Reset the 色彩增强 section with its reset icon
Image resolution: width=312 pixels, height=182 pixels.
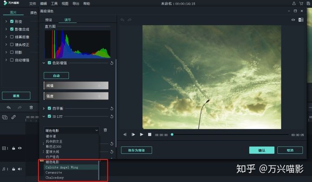pos(112,63)
